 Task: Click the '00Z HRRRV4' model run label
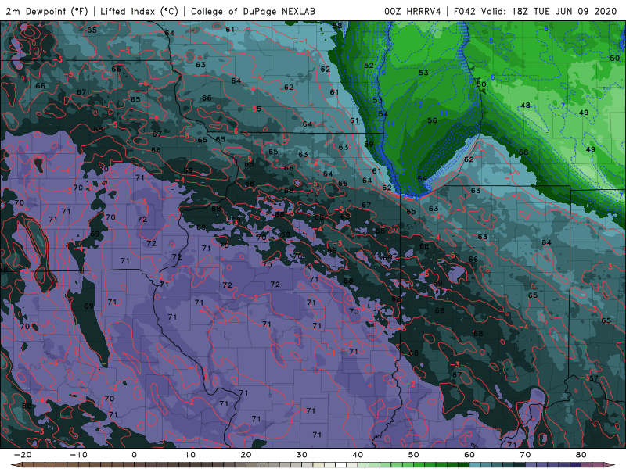(412, 11)
